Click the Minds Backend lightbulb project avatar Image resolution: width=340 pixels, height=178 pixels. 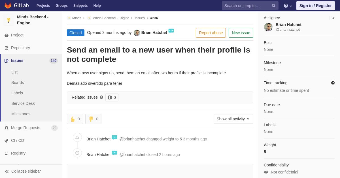[8, 20]
